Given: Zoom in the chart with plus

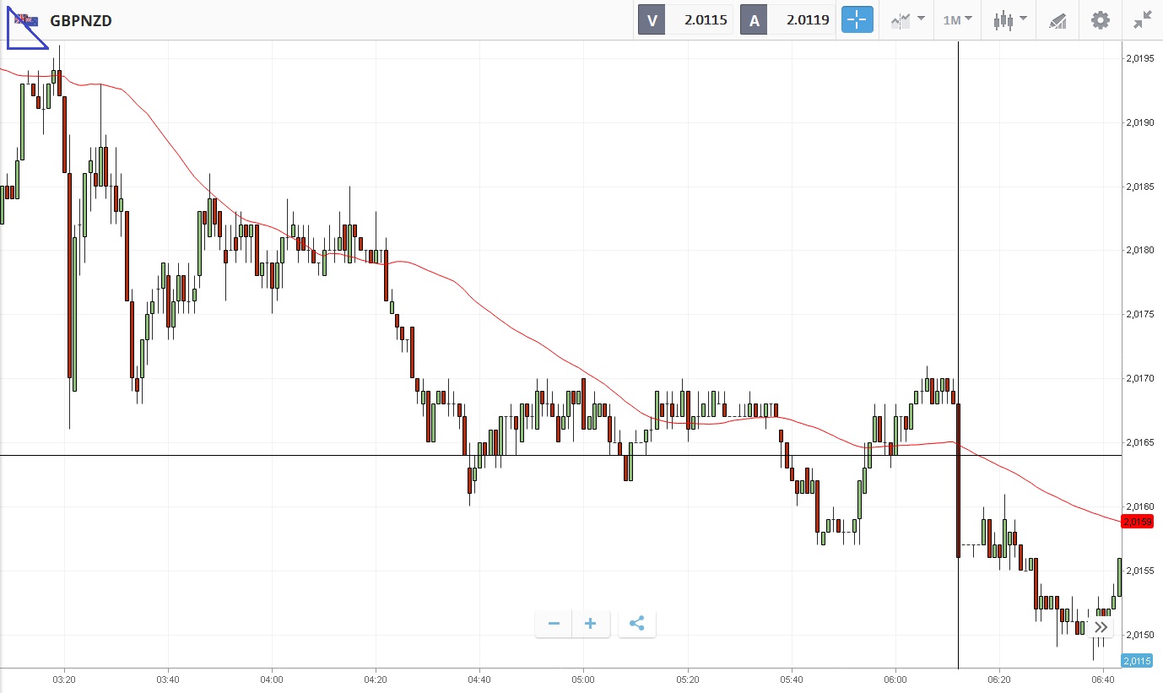Looking at the screenshot, I should click(591, 624).
